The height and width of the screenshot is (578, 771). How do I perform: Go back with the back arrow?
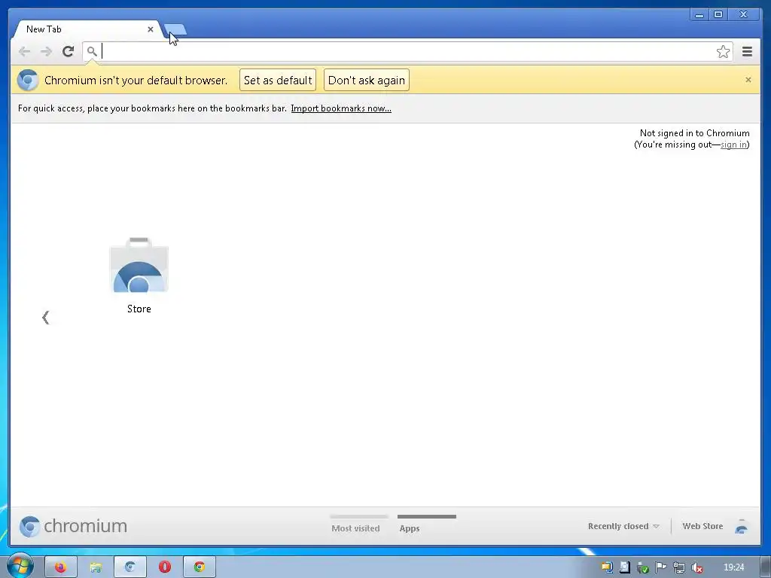(x=24, y=51)
